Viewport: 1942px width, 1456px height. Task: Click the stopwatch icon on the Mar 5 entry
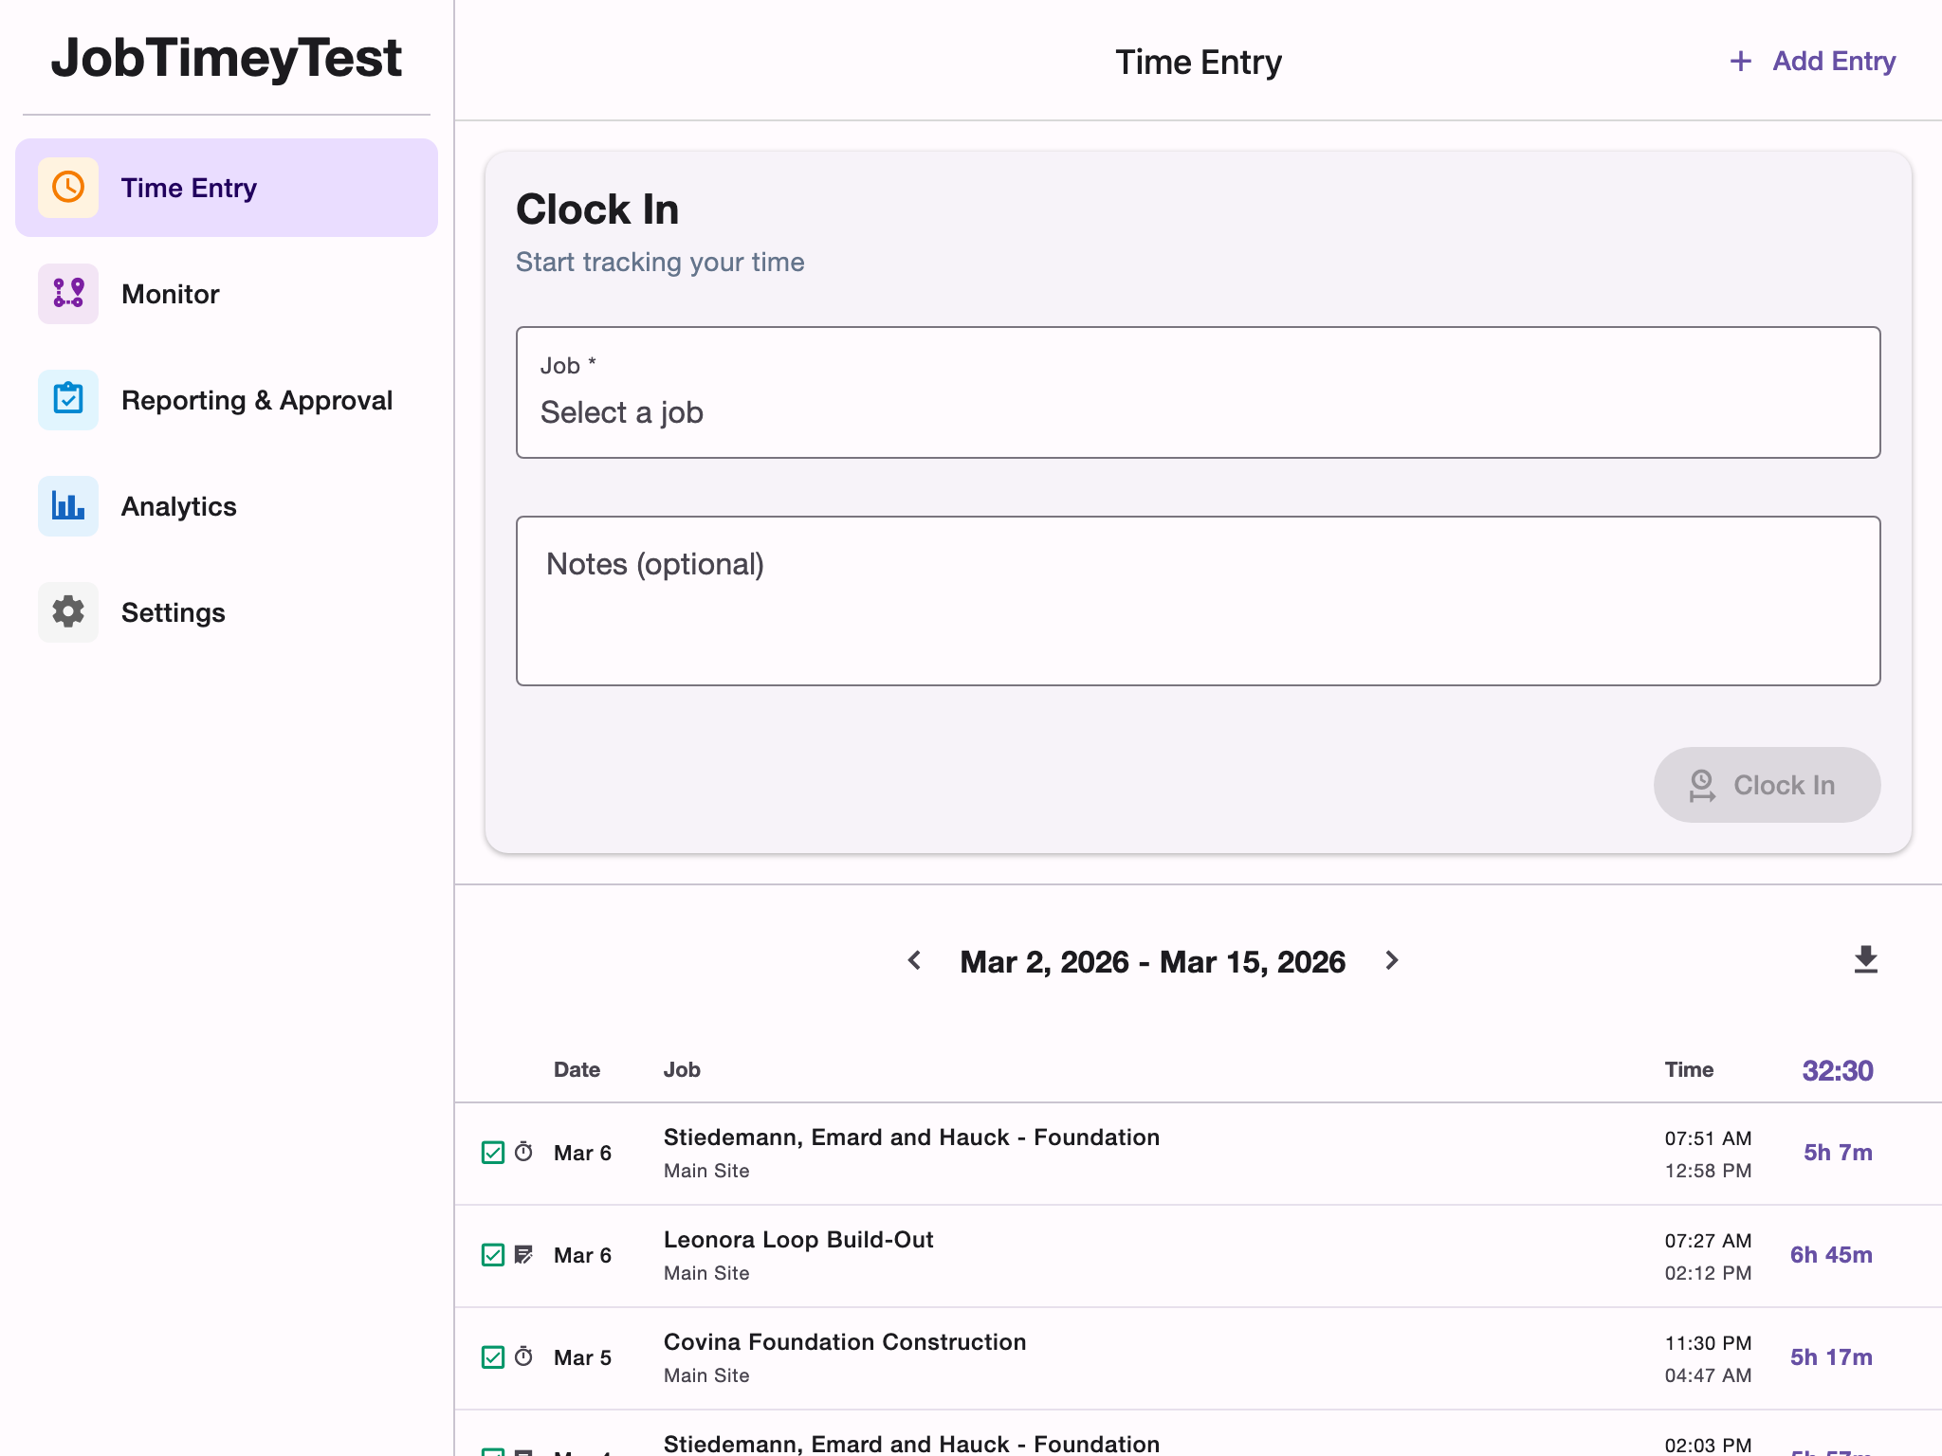[522, 1356]
